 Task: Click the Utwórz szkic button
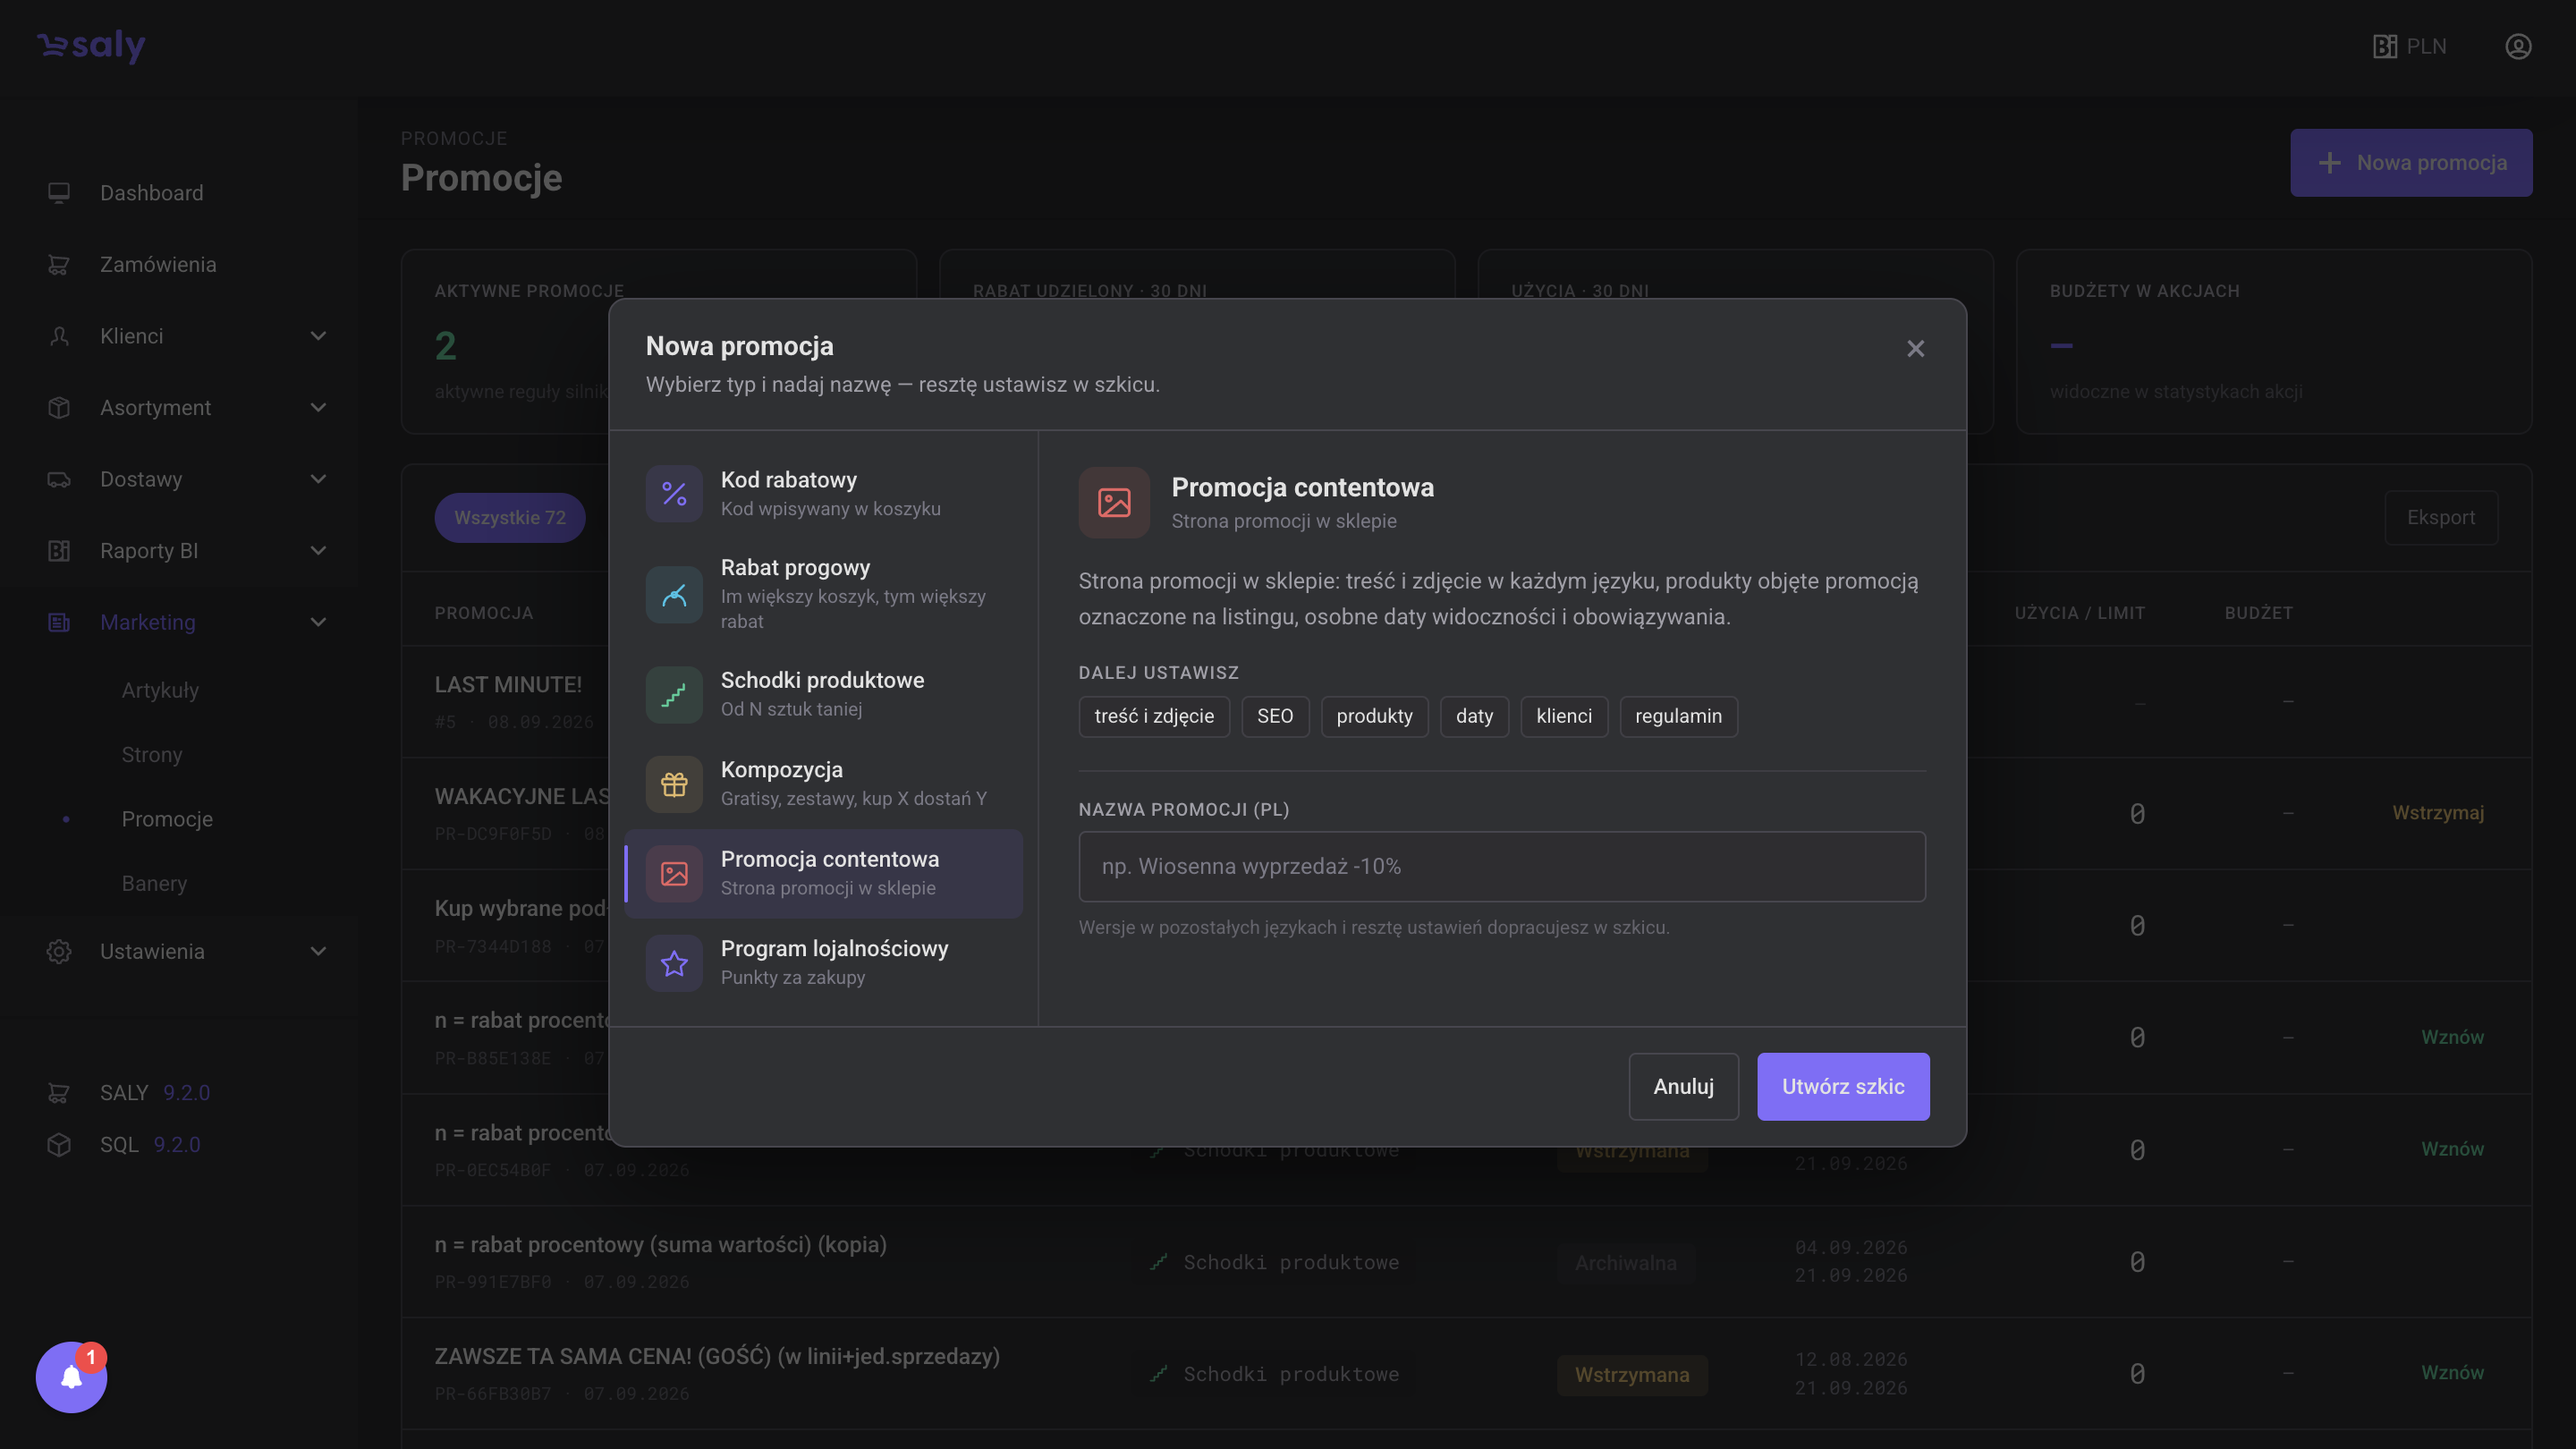point(1843,1086)
